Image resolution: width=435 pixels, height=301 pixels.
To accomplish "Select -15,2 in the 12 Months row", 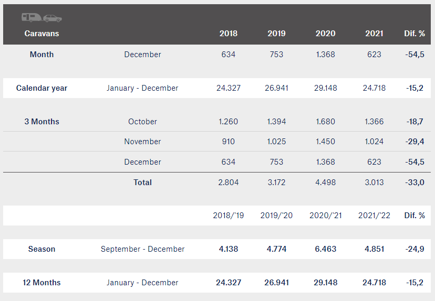I will pyautogui.click(x=415, y=283).
